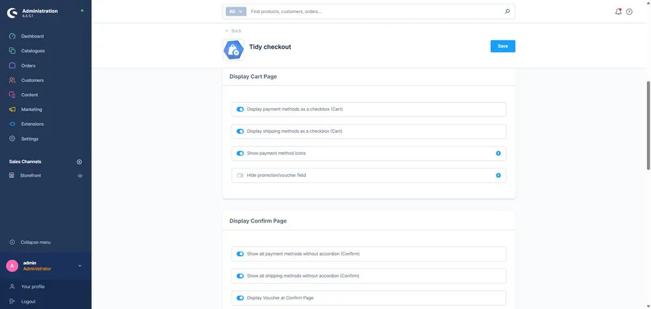
Task: Disable Show payment method icons switch
Action: (x=240, y=154)
